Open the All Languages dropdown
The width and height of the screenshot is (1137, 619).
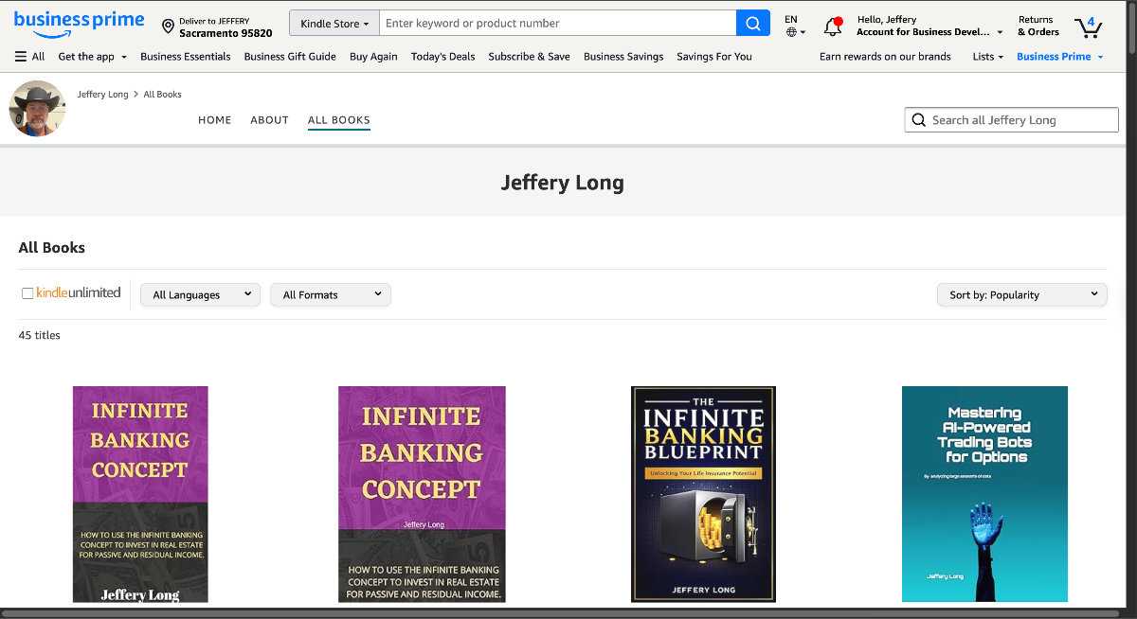(x=199, y=294)
